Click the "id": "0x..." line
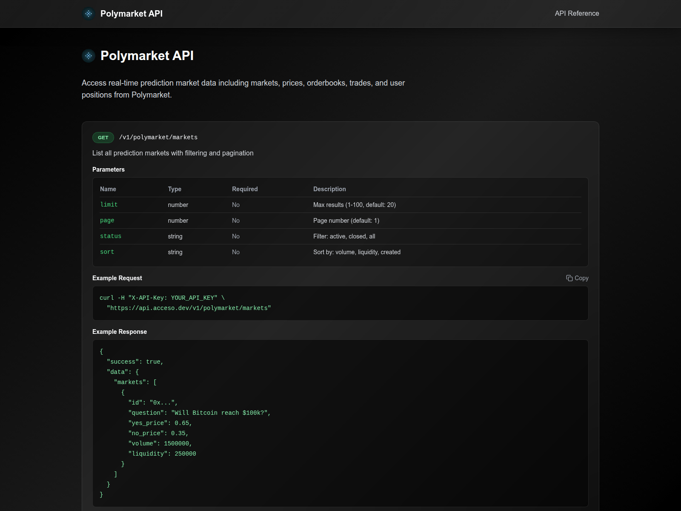Screen dimensions: 681x511 pos(153,403)
